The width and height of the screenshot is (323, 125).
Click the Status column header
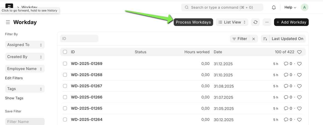[x=141, y=52]
